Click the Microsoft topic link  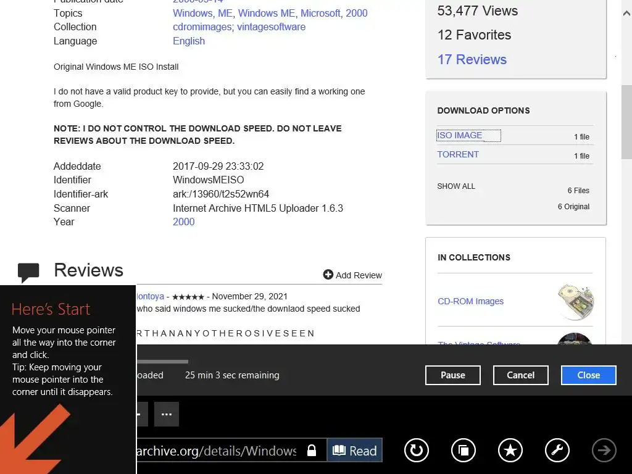click(320, 14)
